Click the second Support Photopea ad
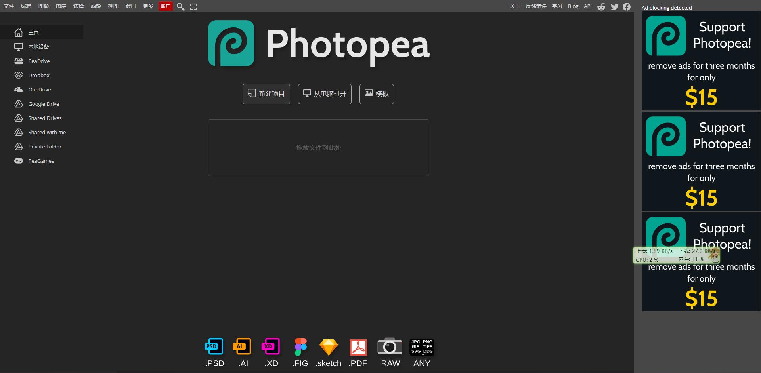The height and width of the screenshot is (373, 761). click(701, 161)
